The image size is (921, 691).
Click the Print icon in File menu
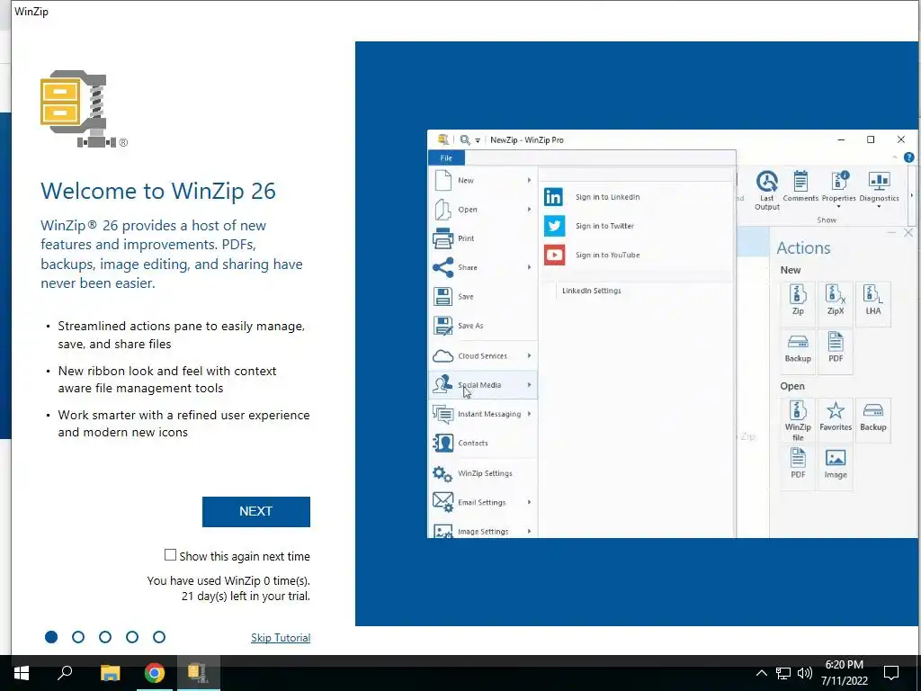pyautogui.click(x=443, y=238)
